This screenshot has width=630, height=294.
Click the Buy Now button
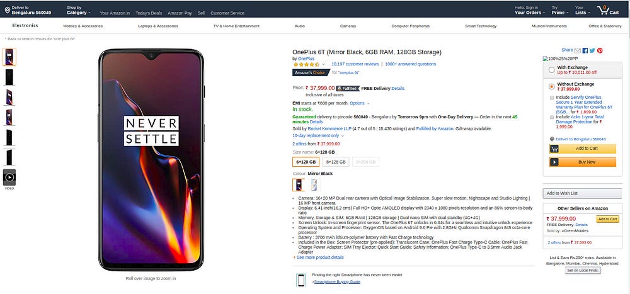point(582,162)
